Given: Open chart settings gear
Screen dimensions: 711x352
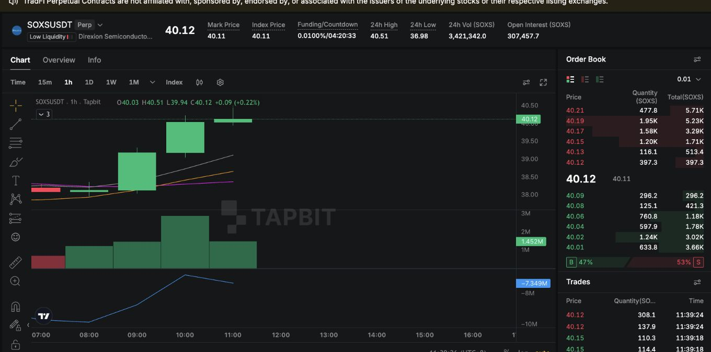Looking at the screenshot, I should pyautogui.click(x=220, y=82).
